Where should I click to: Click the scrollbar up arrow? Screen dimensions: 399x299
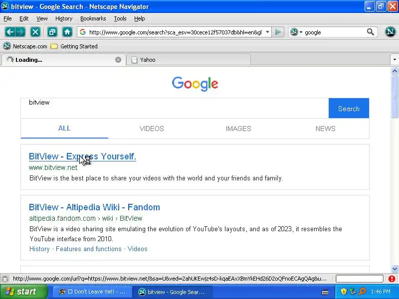(x=395, y=71)
